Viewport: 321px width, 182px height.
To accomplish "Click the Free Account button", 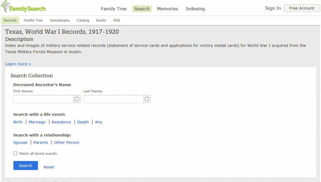I will [302, 8].
